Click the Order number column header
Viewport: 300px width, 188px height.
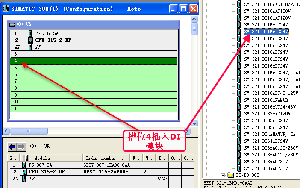click(106, 158)
